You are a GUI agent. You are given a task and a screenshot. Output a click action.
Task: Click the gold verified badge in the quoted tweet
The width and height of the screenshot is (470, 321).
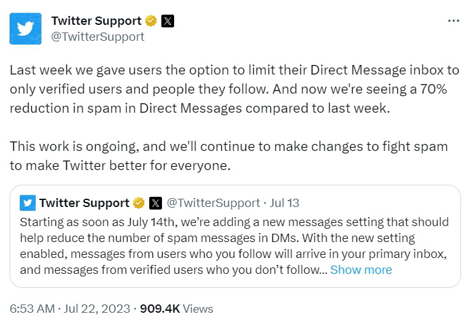pos(139,203)
